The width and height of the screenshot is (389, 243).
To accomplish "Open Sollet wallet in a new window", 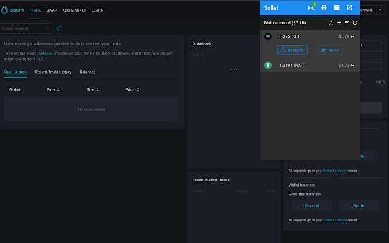I will point(349,8).
